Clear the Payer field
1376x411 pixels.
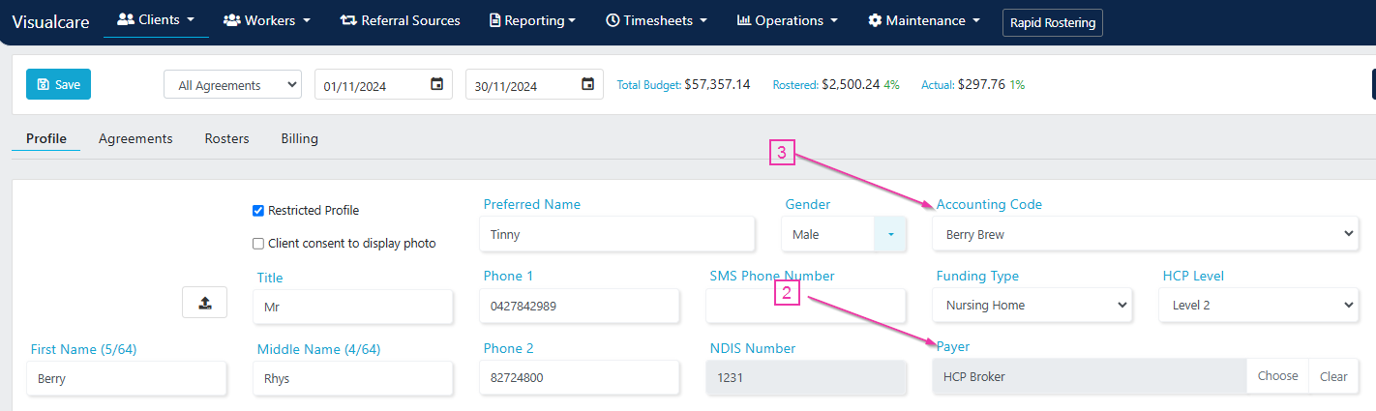click(1333, 376)
